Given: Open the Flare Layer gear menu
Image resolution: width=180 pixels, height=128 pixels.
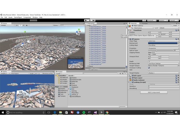Looking at the screenshot, I should coord(178,78).
